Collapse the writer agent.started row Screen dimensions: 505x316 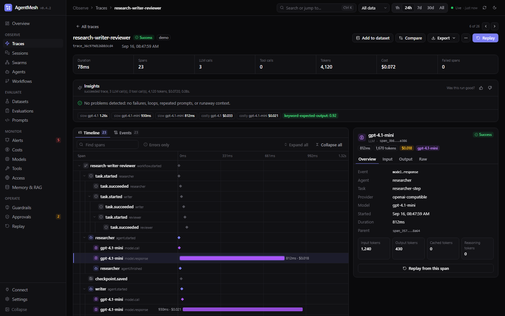(84, 289)
